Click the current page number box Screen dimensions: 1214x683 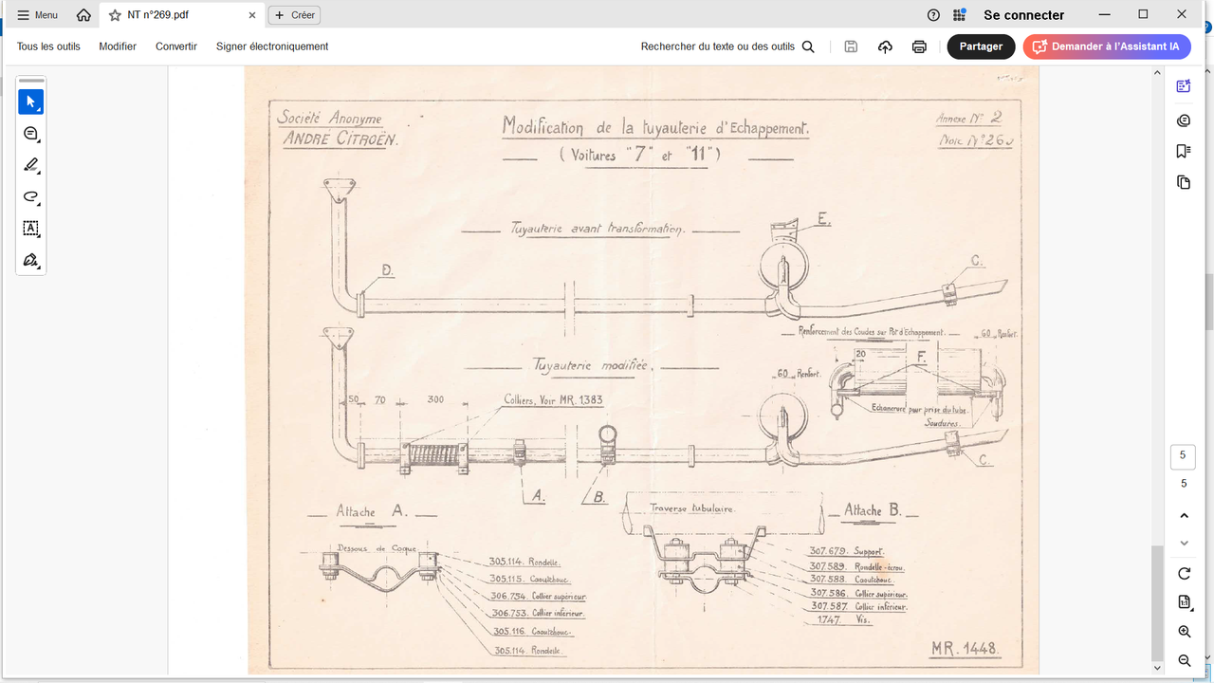click(x=1183, y=455)
